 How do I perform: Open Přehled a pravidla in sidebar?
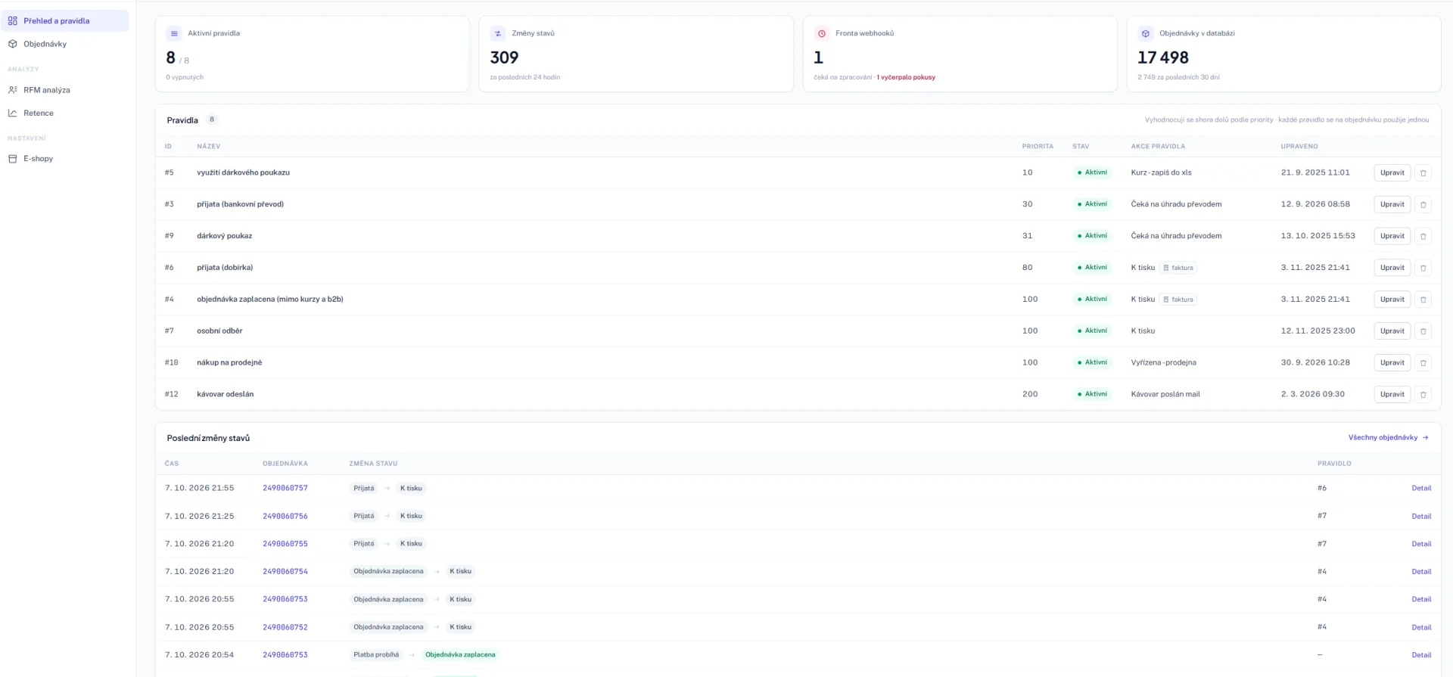point(65,21)
